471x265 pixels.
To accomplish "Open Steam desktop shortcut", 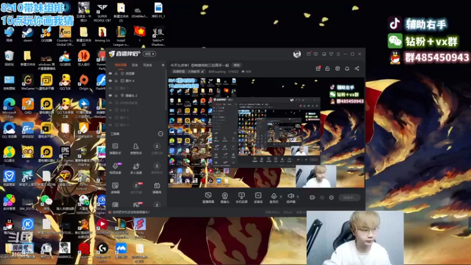I will pyautogui.click(x=28, y=35).
